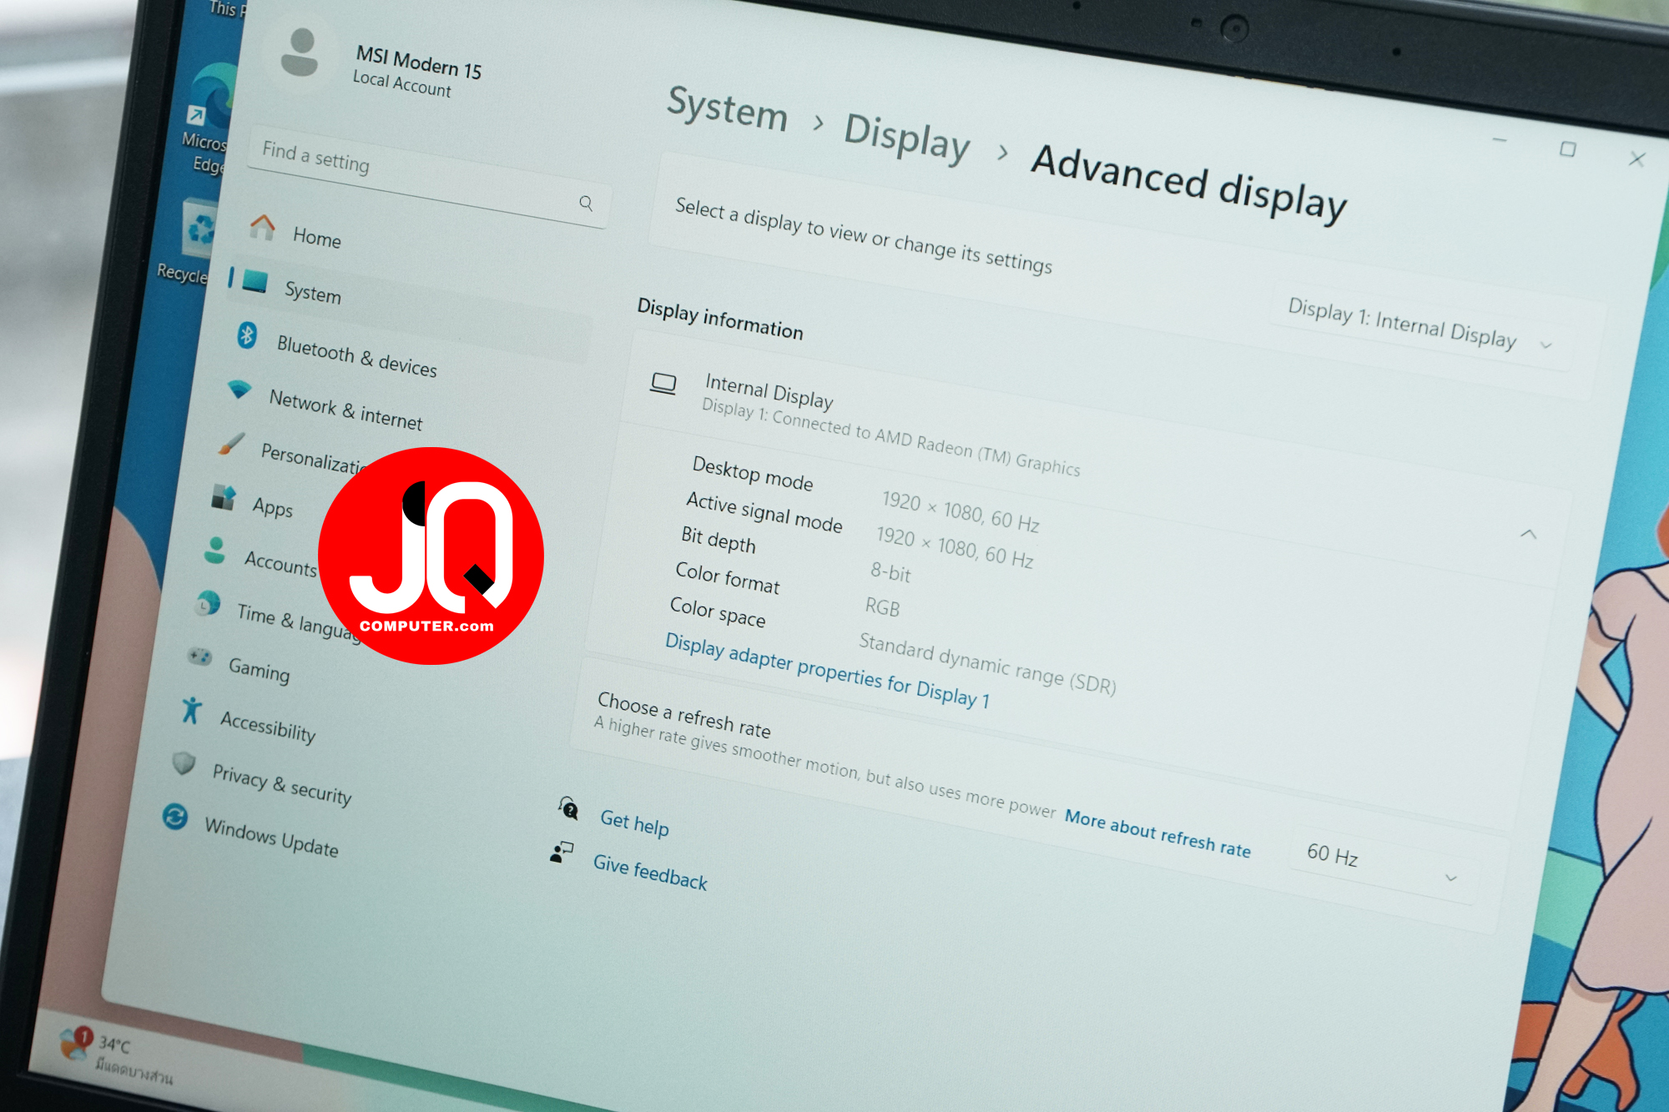Open More about refresh rate link

(1157, 833)
